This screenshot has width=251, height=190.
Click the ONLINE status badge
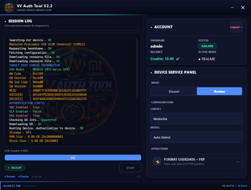(207, 46)
